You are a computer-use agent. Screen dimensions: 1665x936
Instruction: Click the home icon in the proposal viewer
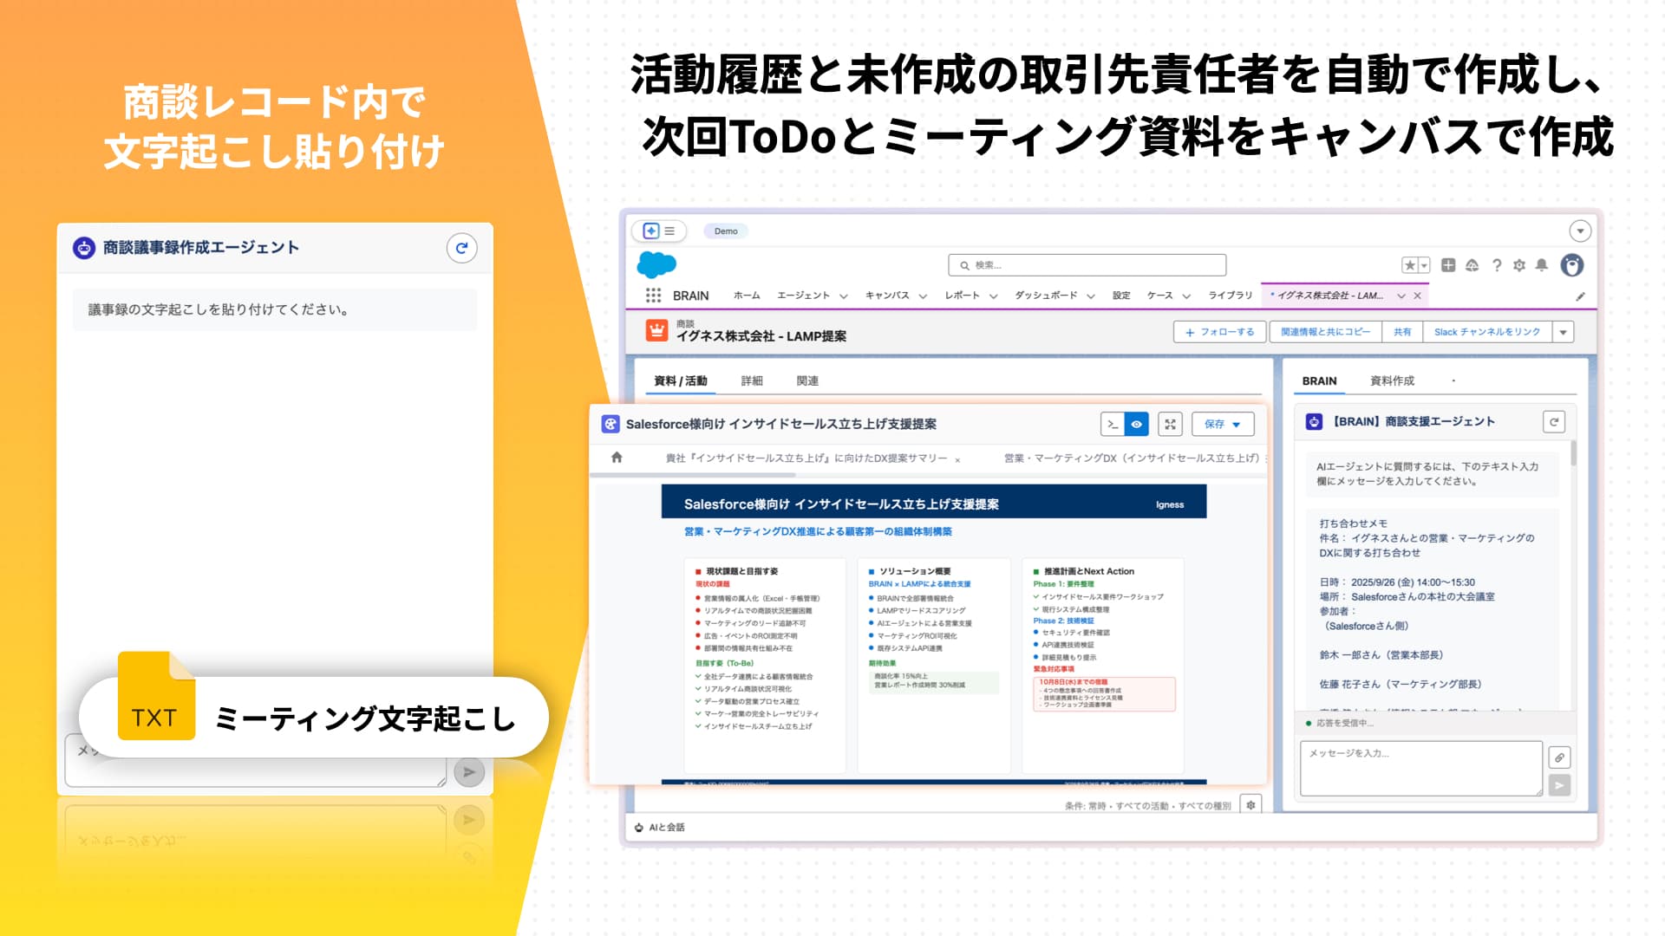(617, 458)
